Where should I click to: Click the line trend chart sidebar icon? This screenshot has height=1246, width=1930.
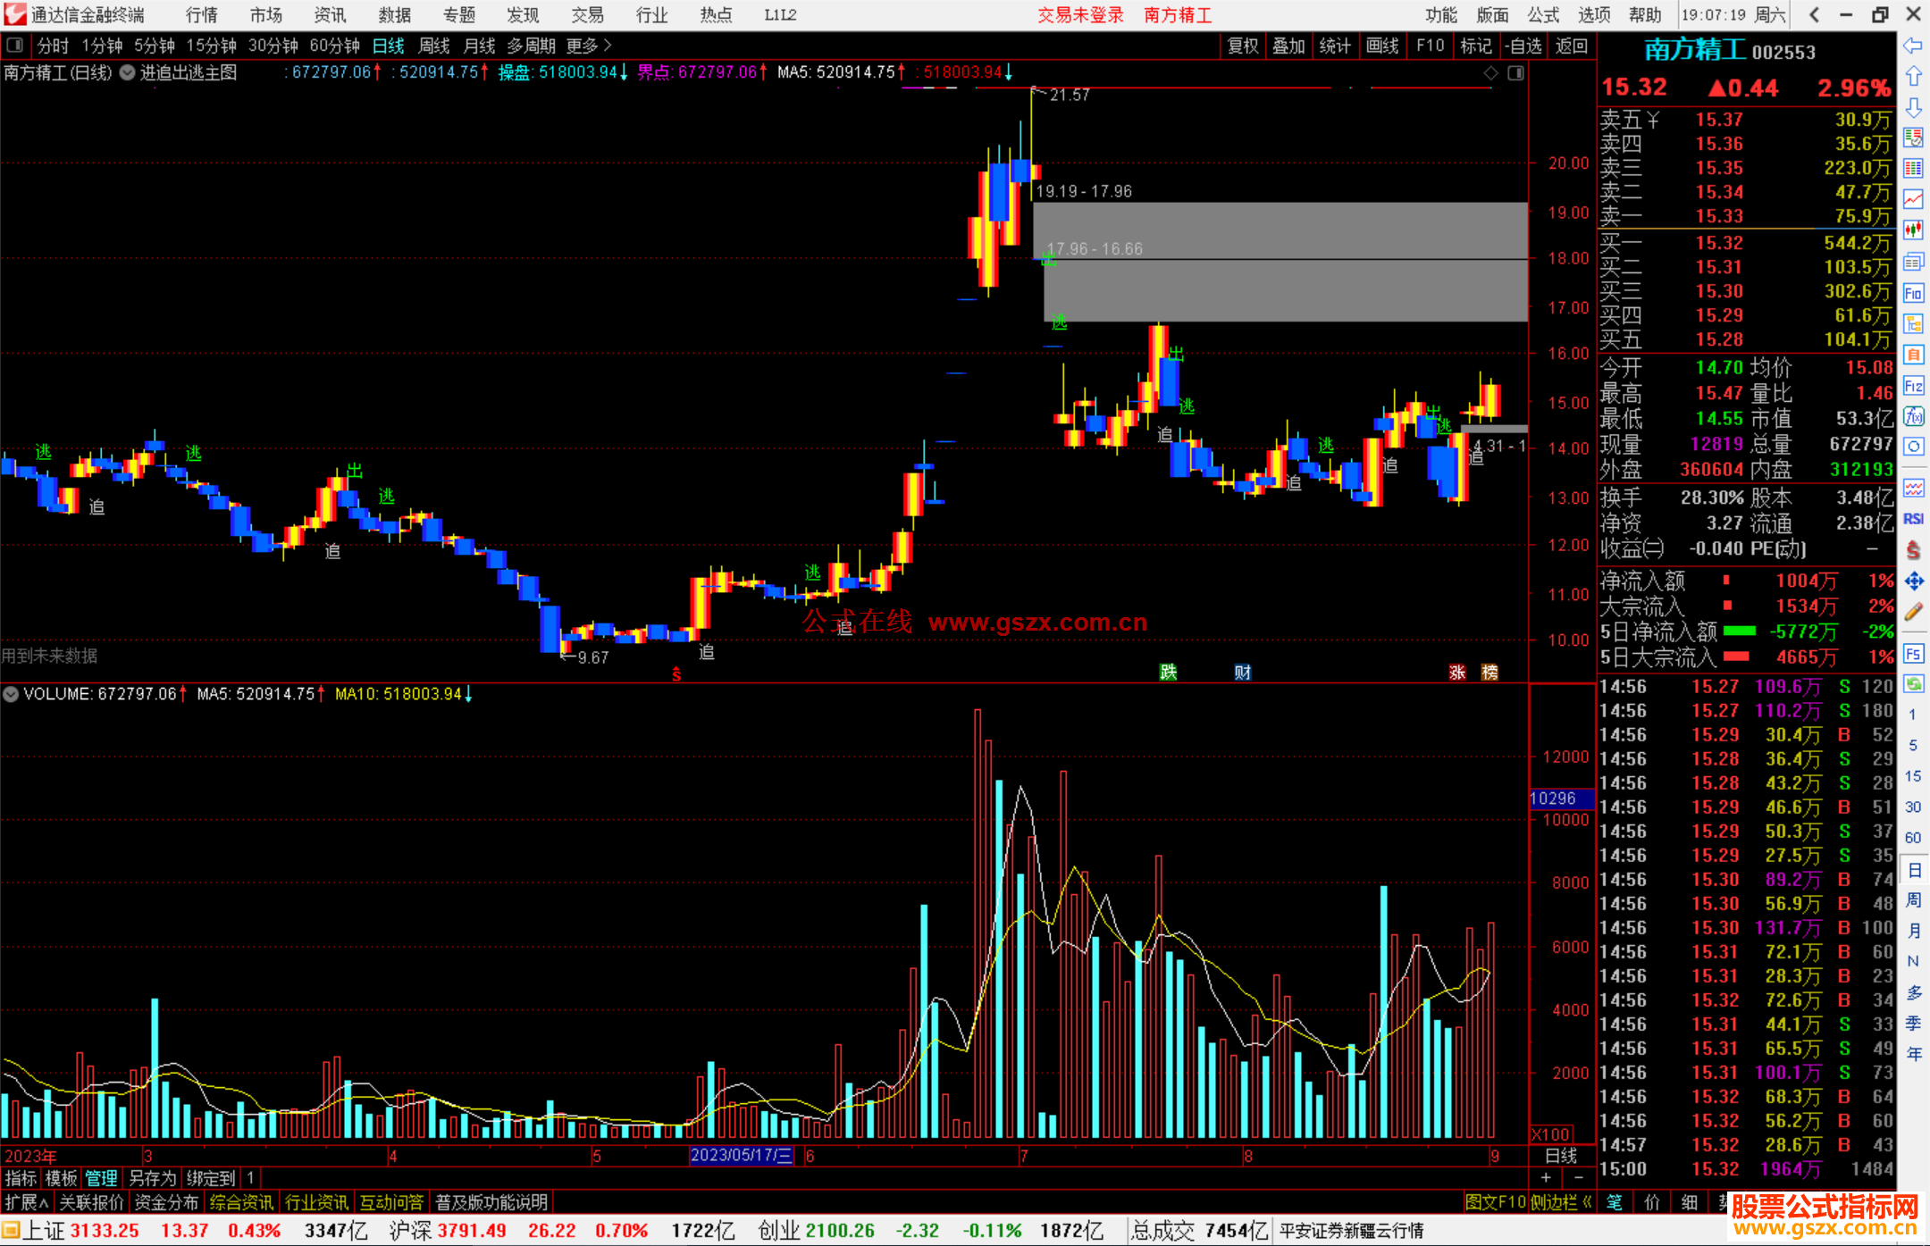[x=1913, y=199]
